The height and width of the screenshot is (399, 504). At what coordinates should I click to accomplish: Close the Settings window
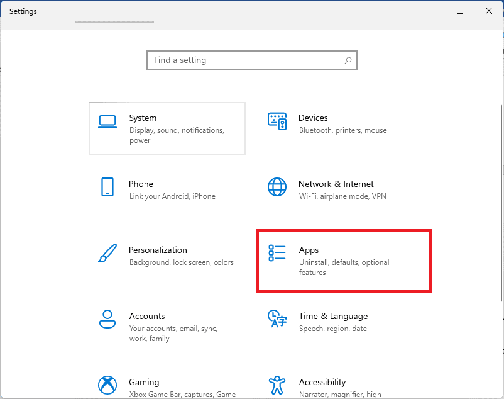tap(489, 11)
